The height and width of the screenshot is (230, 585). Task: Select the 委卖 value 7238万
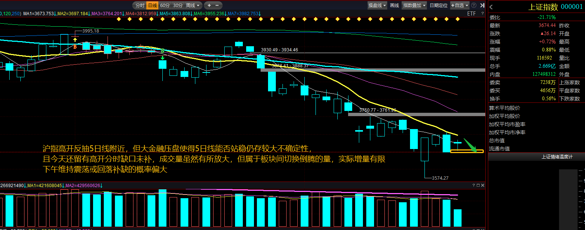[x=548, y=82]
